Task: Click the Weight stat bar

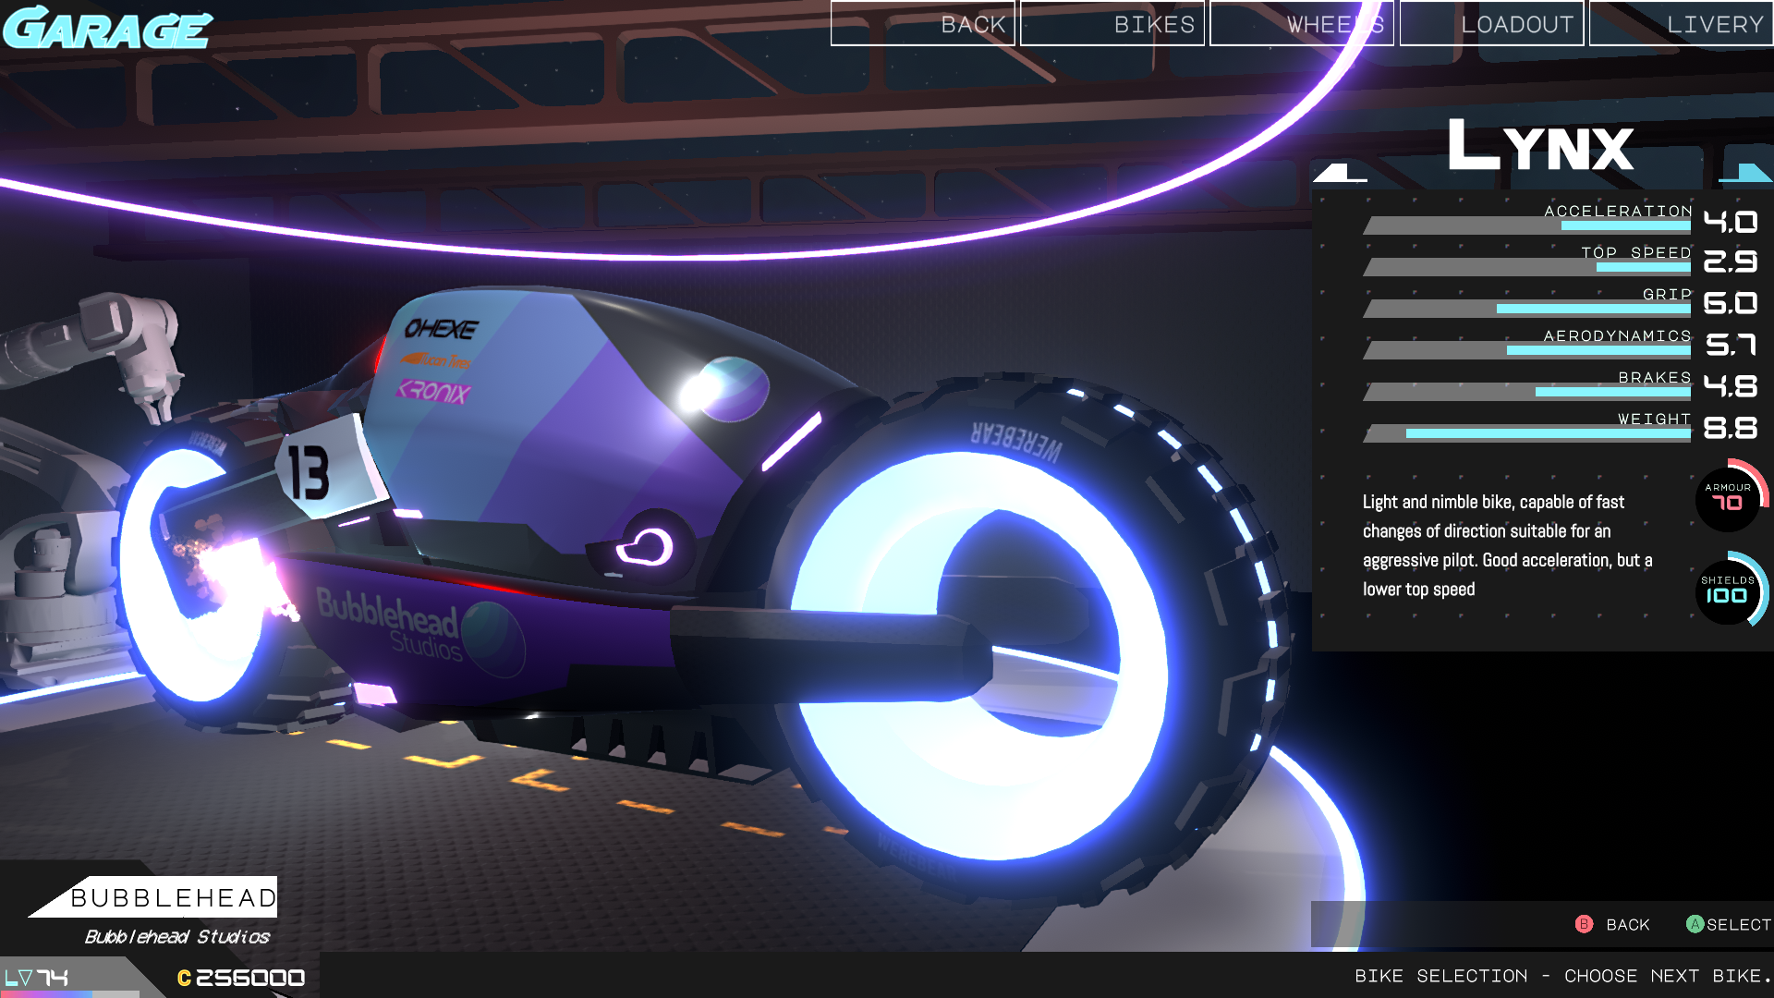Action: point(1528,433)
